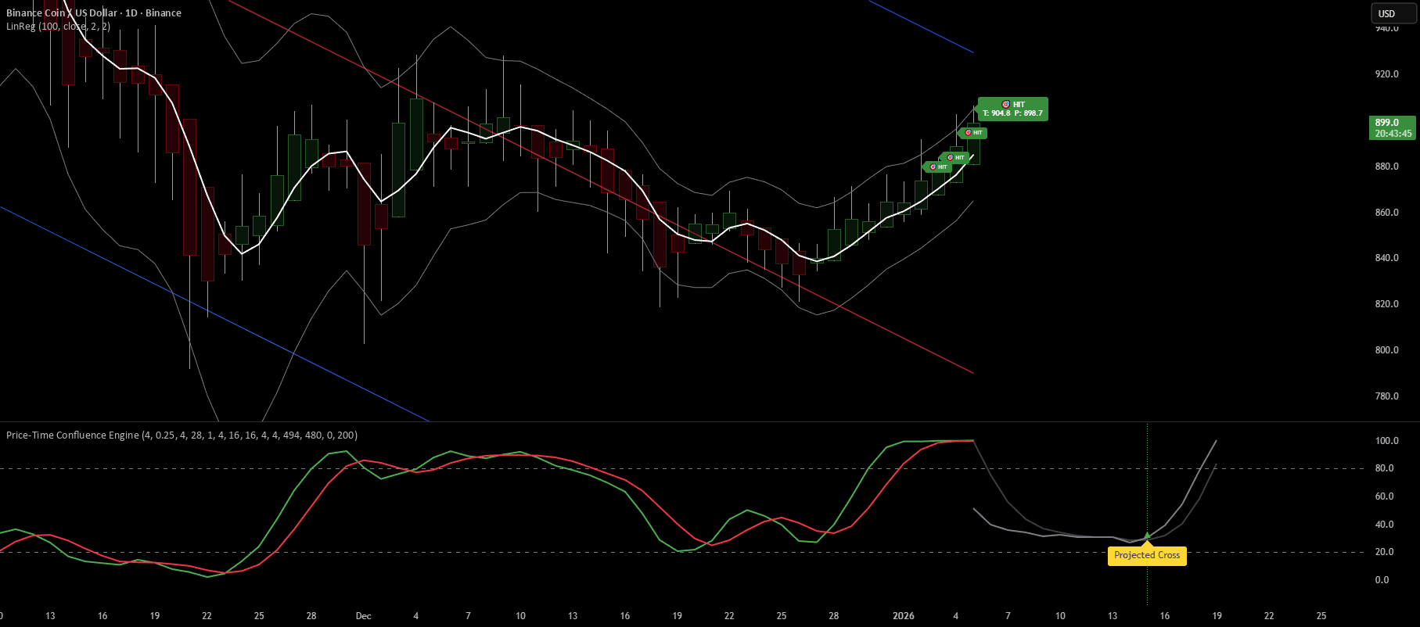Image resolution: width=1420 pixels, height=627 pixels.
Task: Click the lowest, leftmost HIT signal marker
Action: pyautogui.click(x=938, y=167)
